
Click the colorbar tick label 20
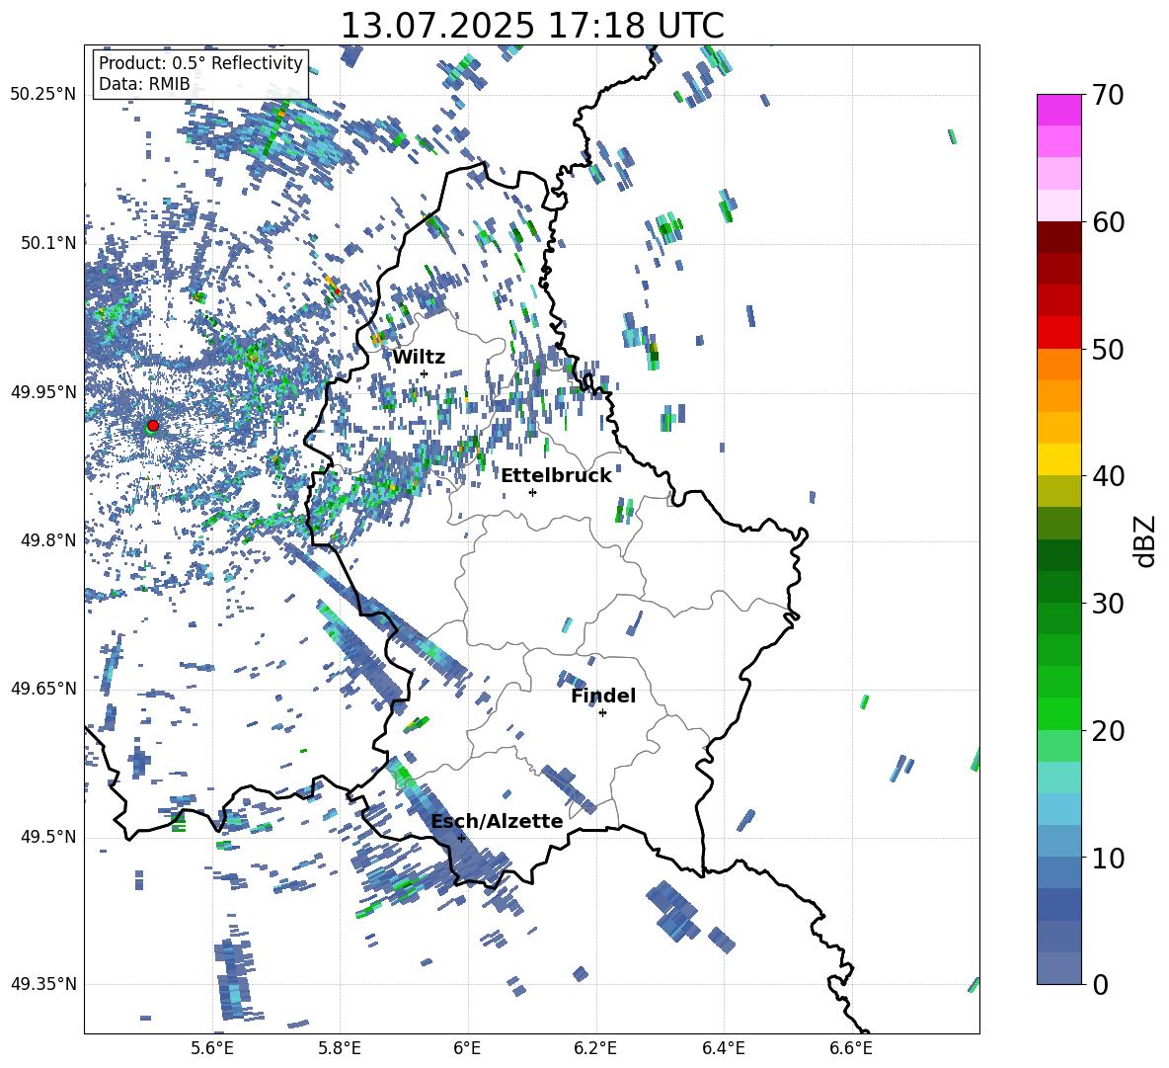coord(1108,731)
